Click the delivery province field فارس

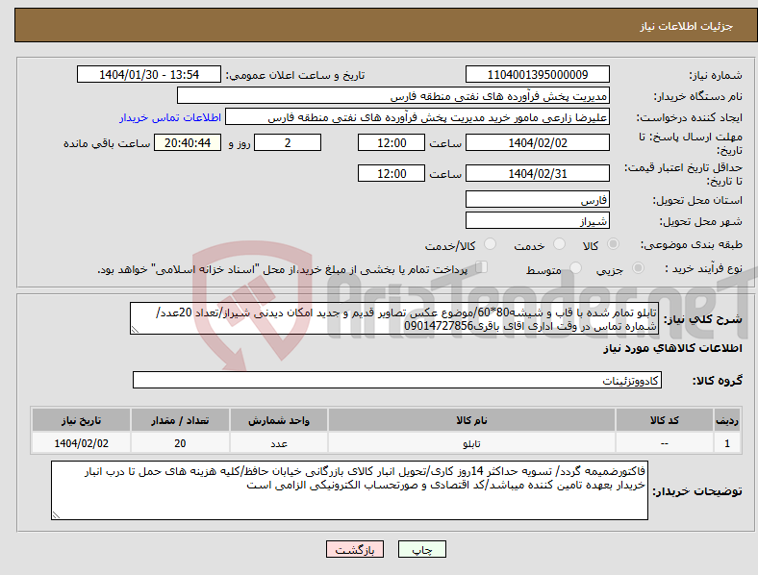coord(537,199)
